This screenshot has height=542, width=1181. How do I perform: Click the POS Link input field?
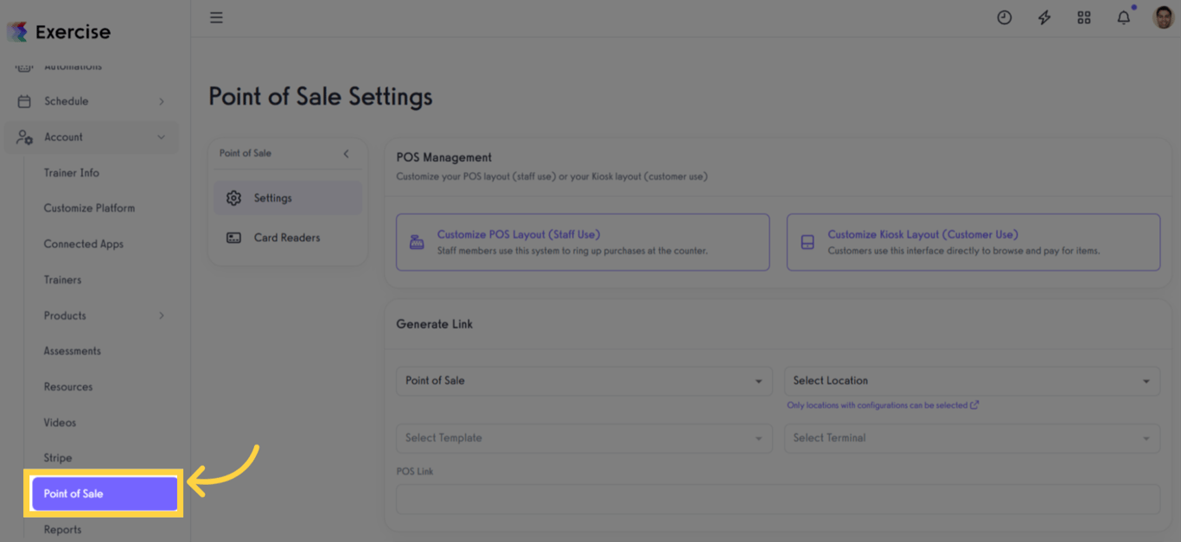[x=778, y=499]
